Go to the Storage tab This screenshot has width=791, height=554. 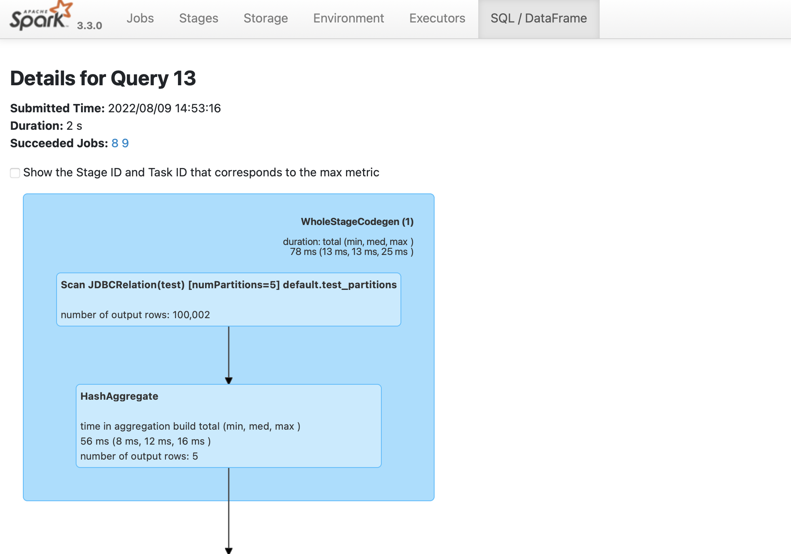[265, 18]
